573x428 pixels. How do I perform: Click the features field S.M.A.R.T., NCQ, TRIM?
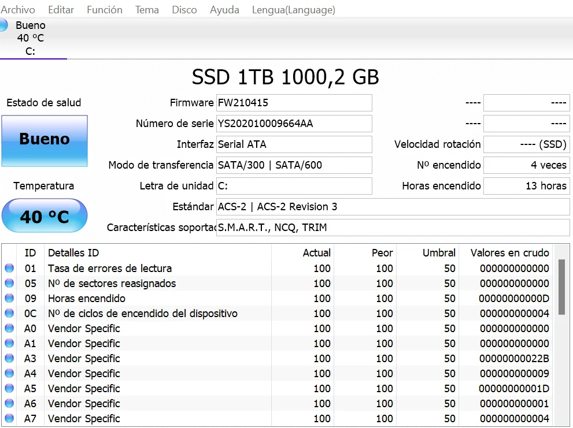point(393,228)
